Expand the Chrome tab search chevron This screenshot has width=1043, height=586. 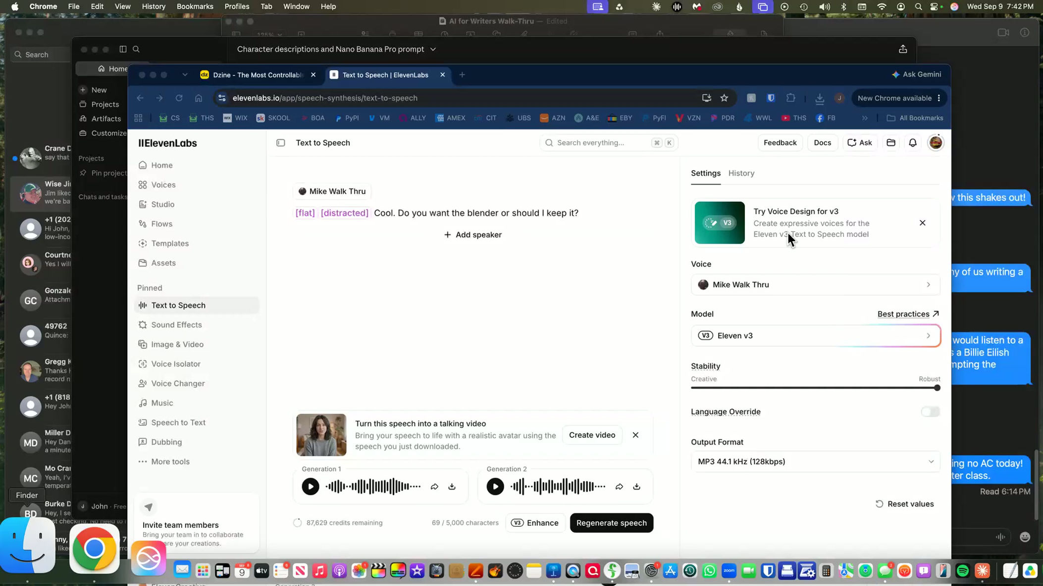click(185, 75)
